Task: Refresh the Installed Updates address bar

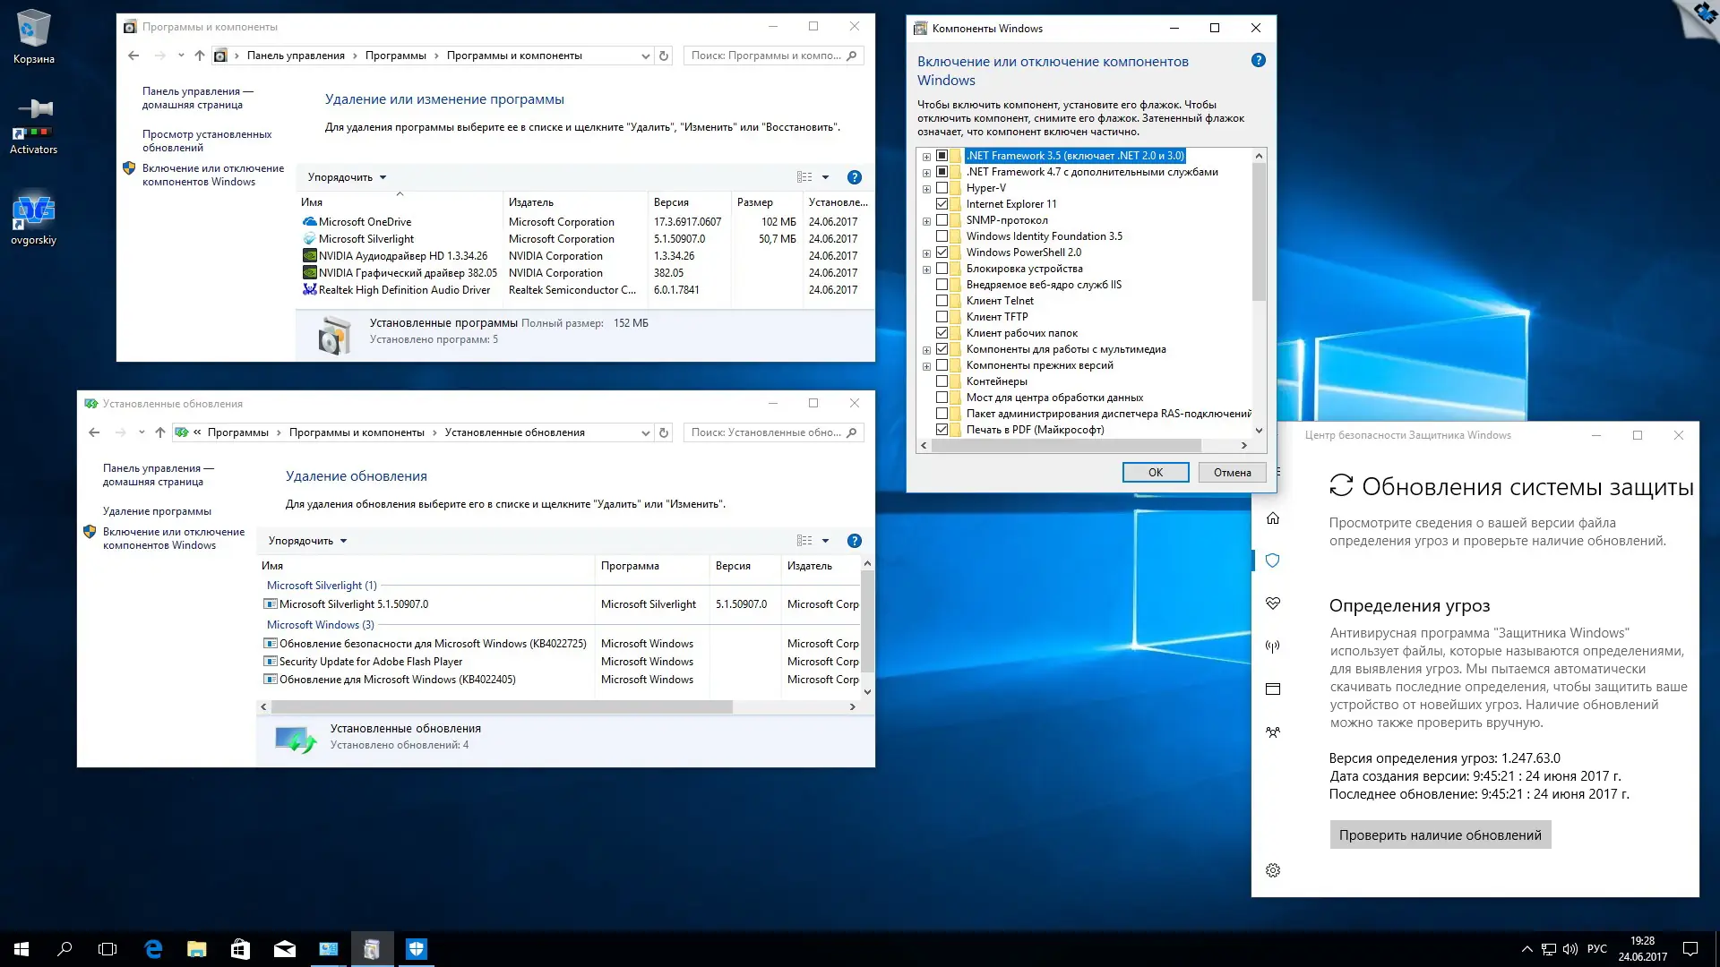Action: point(664,432)
